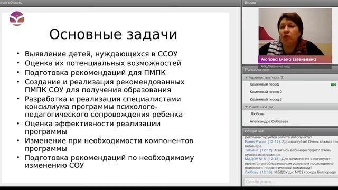Collapse the Участники (67) group

point(247,107)
